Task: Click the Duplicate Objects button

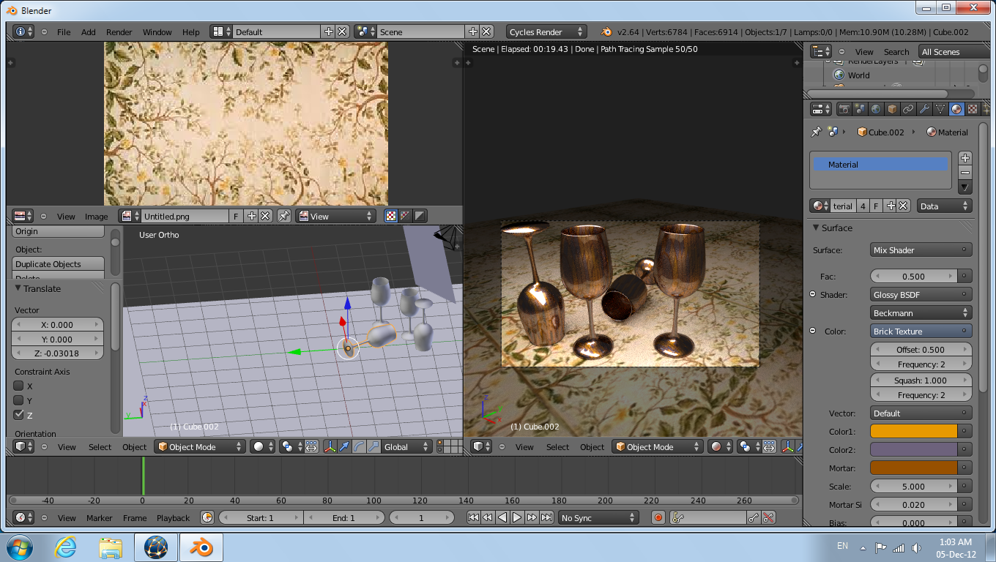Action: click(59, 263)
